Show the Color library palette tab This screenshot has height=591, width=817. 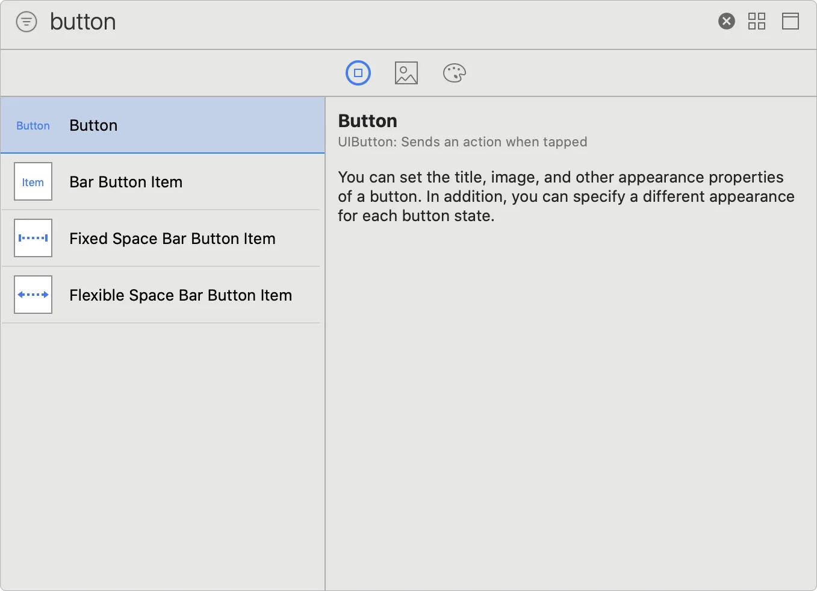click(x=455, y=73)
